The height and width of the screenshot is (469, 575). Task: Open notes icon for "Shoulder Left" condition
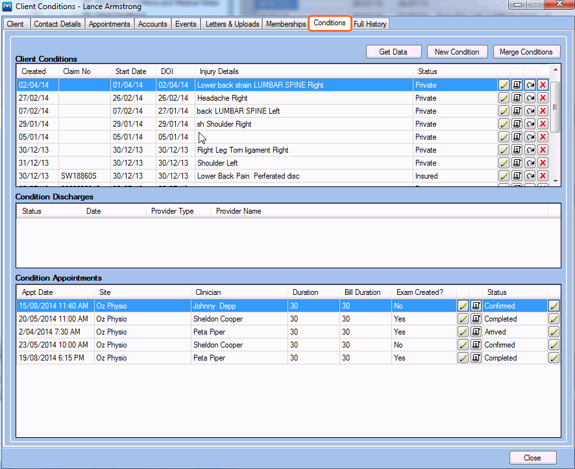click(x=517, y=162)
